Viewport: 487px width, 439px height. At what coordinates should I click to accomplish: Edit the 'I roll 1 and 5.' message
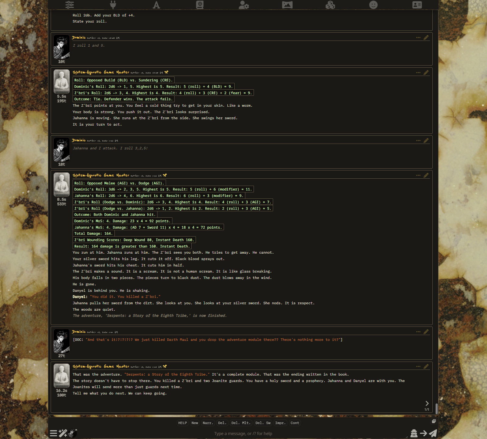pos(426,37)
